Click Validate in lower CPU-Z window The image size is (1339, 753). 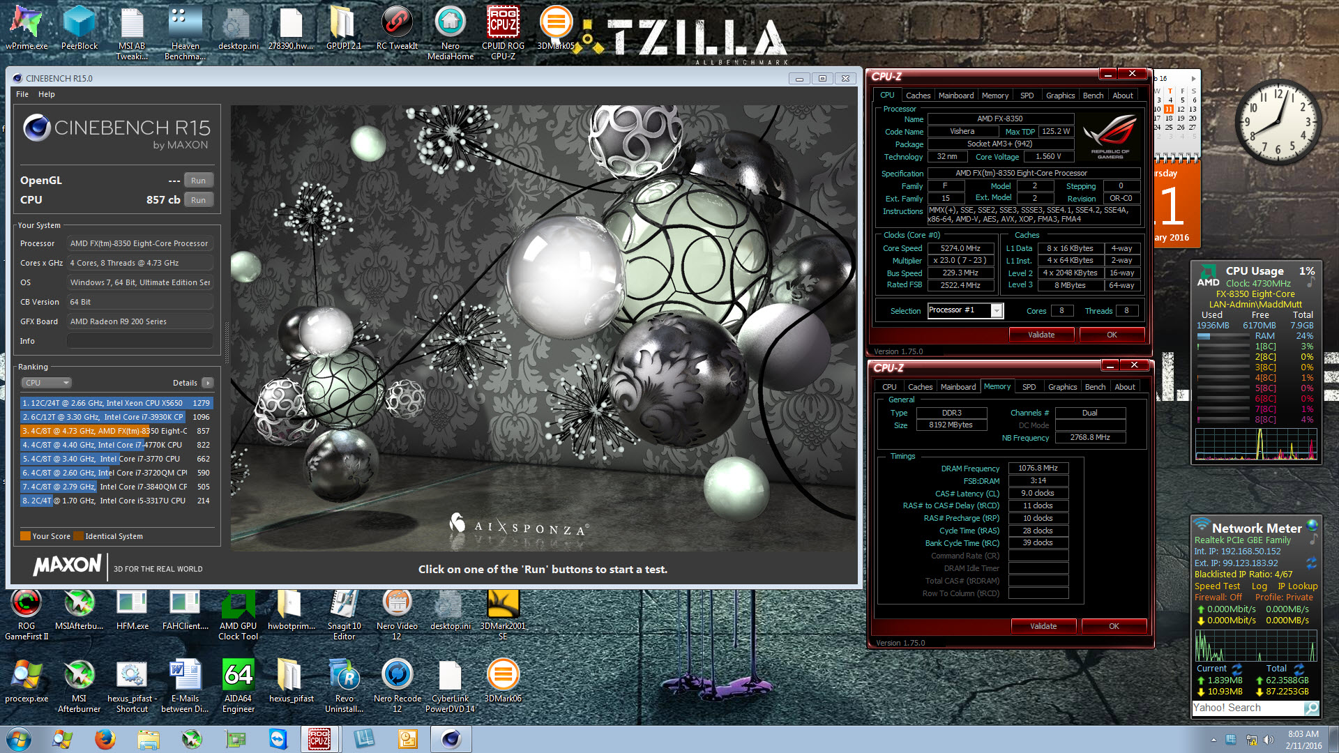1043,626
